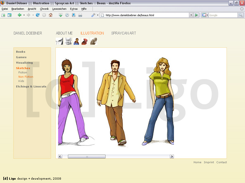Open the Extras menu
This screenshot has height=183, width=245.
click(74, 9)
